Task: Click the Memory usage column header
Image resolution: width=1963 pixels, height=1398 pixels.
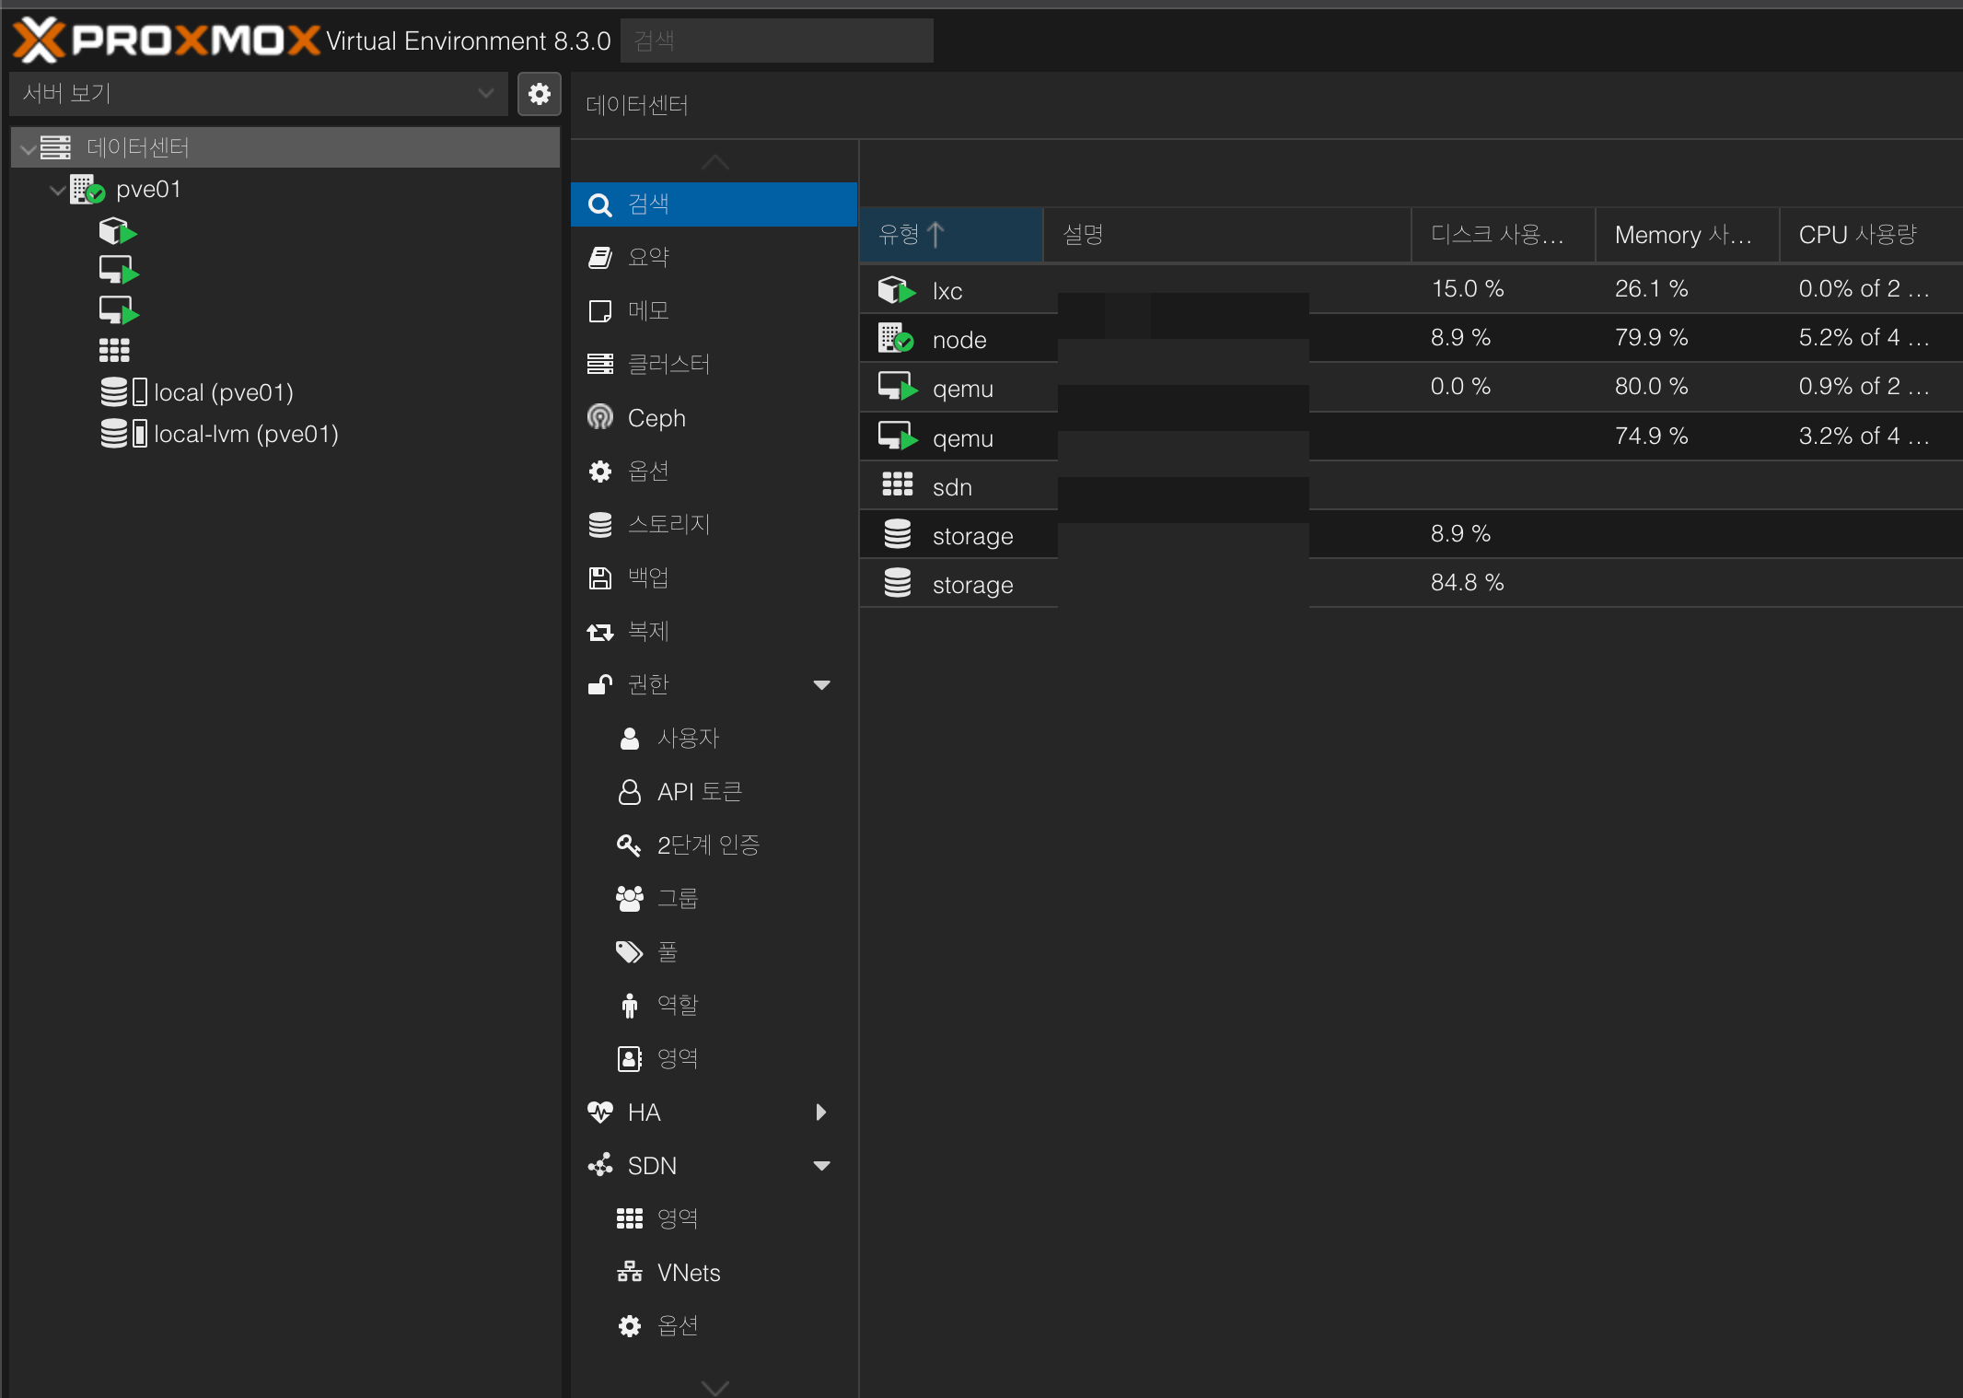Action: [1683, 235]
